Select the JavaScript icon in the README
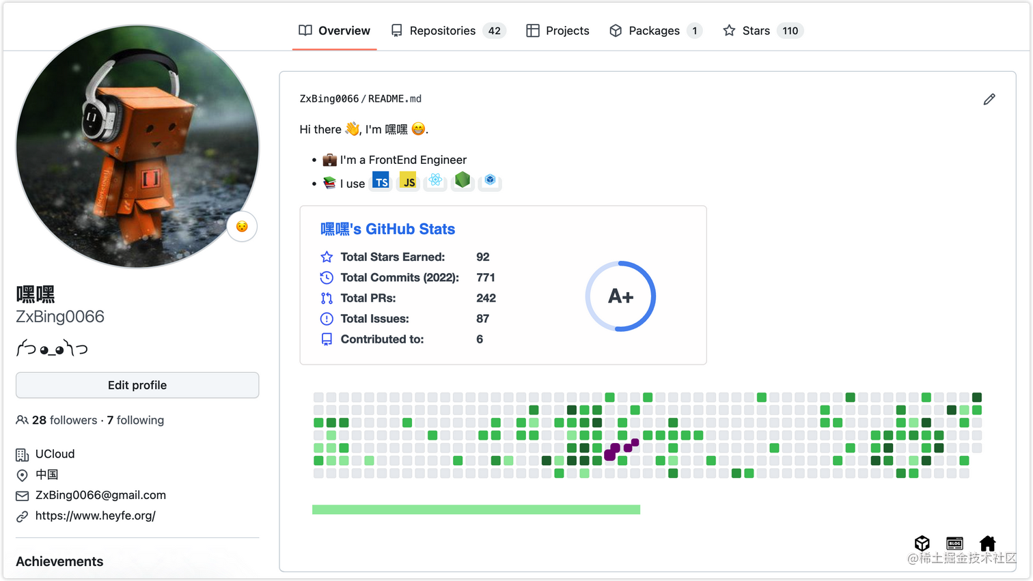 coord(408,180)
